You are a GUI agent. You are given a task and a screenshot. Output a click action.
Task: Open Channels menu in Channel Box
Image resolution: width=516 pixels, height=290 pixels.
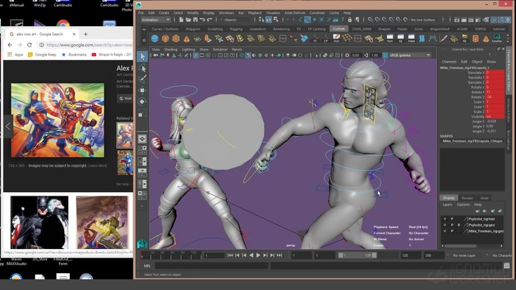click(x=449, y=61)
